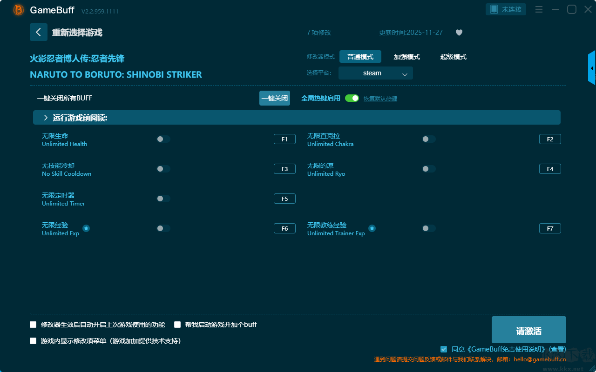The height and width of the screenshot is (372, 596).
Task: Click the phone 未连接 connection button
Action: [x=506, y=9]
